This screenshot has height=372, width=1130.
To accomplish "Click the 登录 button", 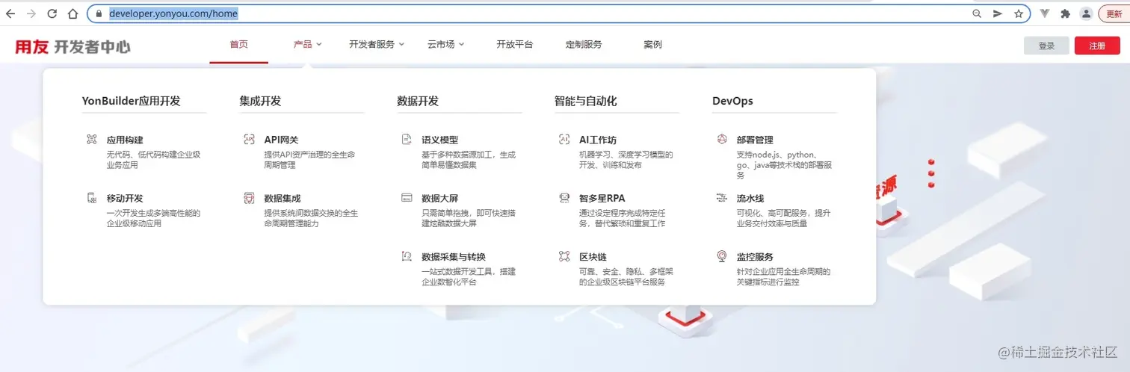I will pyautogui.click(x=1046, y=46).
